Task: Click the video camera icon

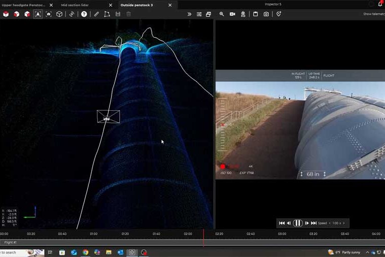Action: [232, 14]
